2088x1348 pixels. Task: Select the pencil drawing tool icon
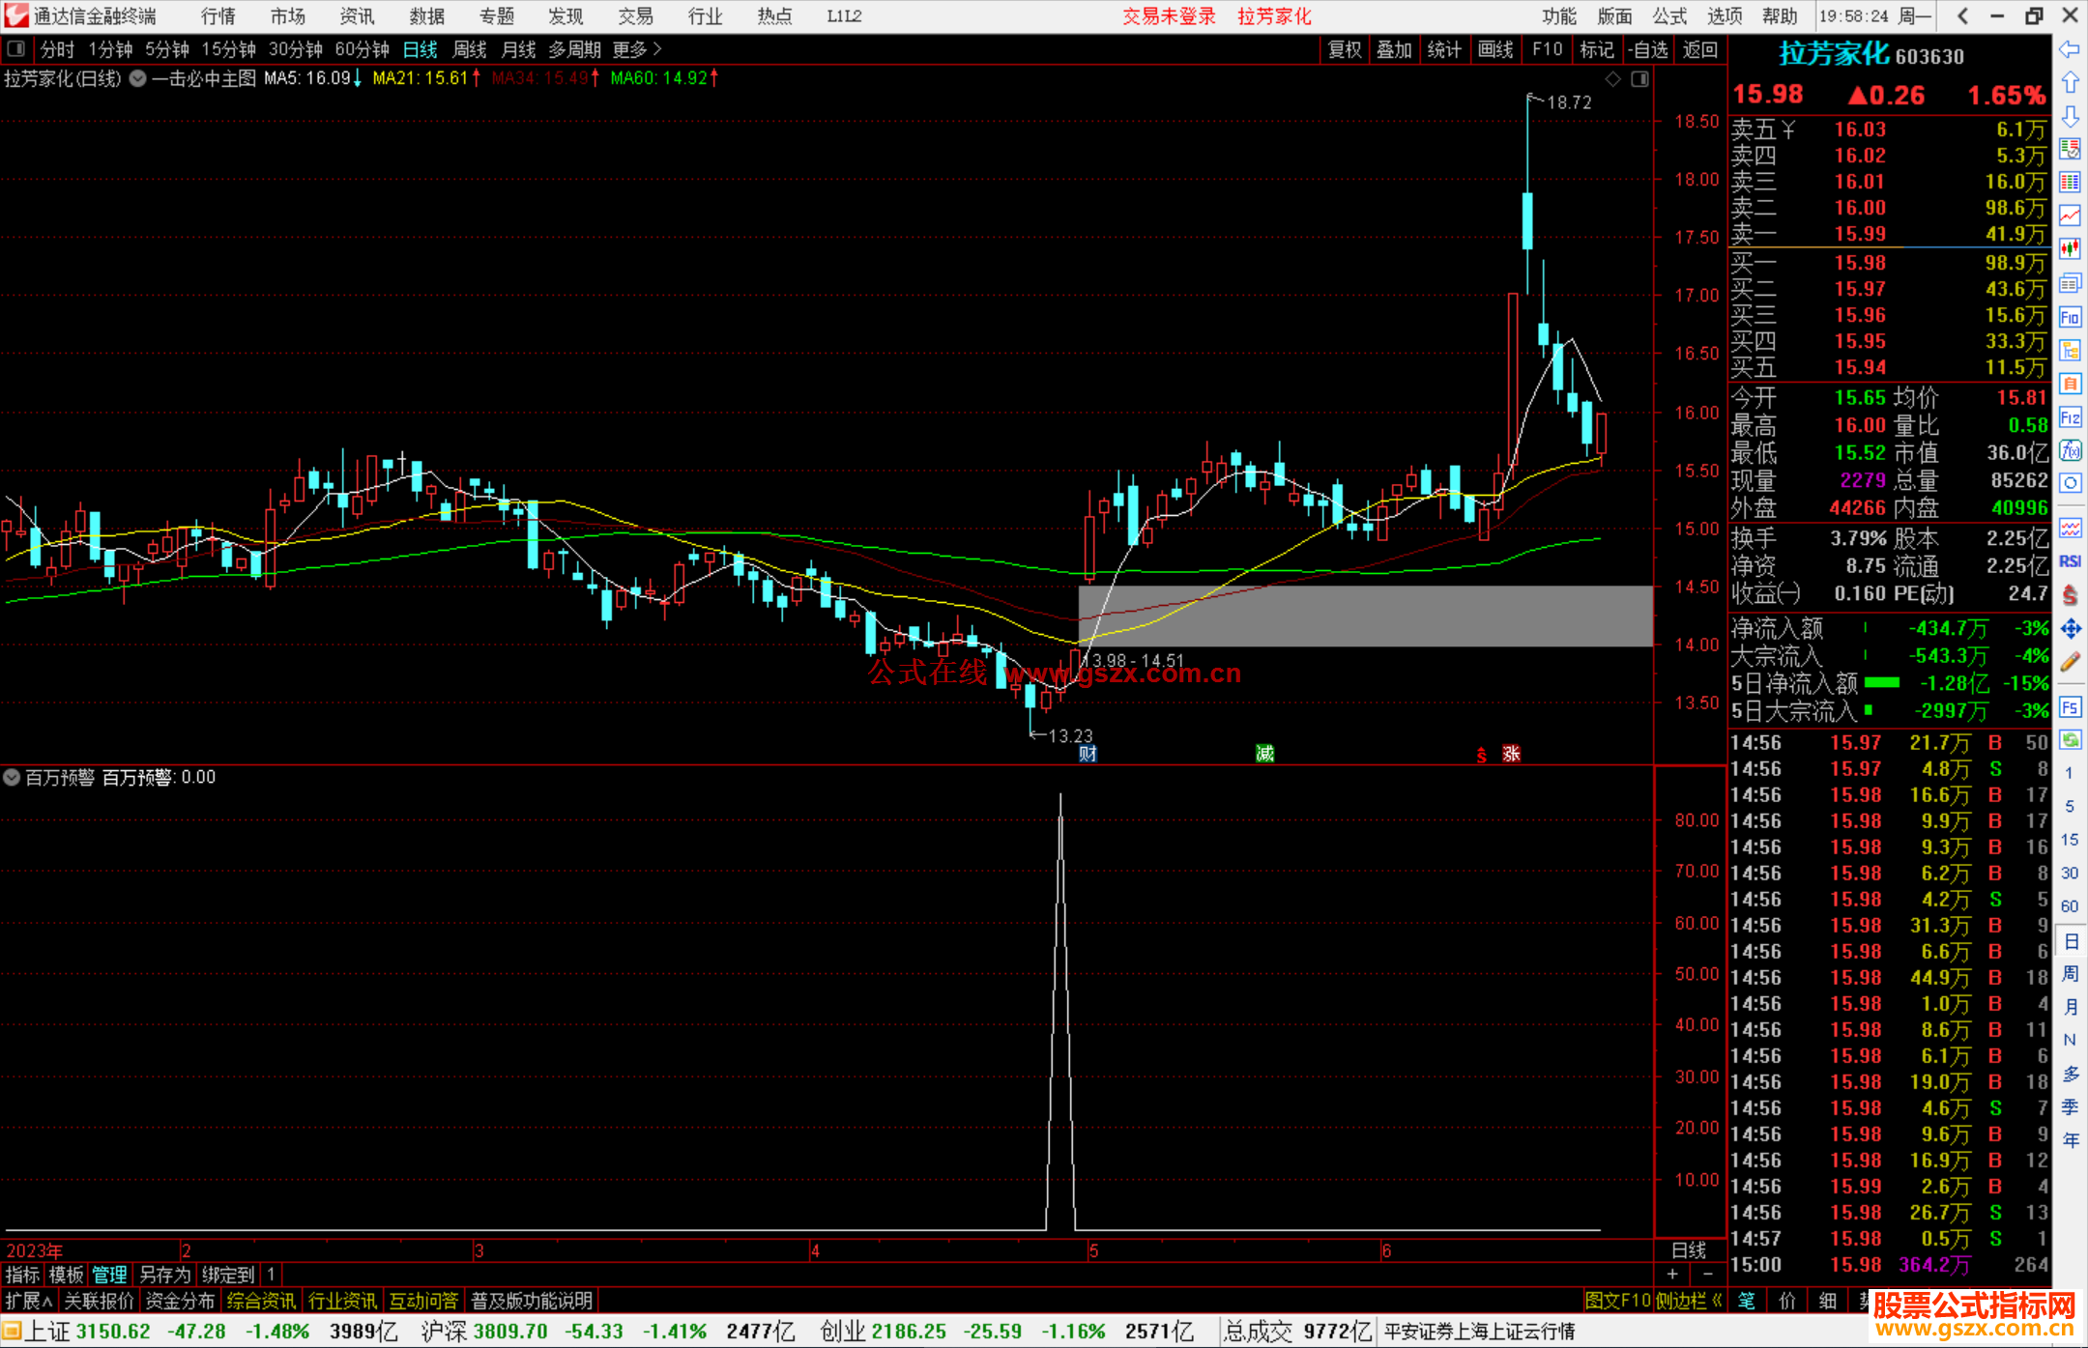[2070, 662]
